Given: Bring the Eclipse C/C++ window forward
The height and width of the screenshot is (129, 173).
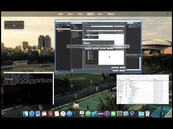Looking at the screenshot, I should click(98, 46).
